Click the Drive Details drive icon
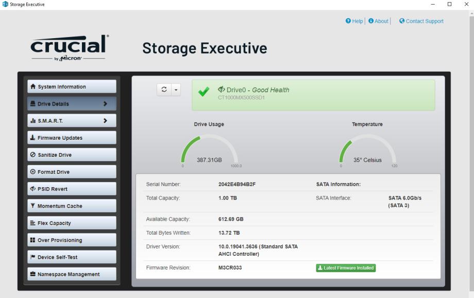The height and width of the screenshot is (298, 474). pos(33,104)
